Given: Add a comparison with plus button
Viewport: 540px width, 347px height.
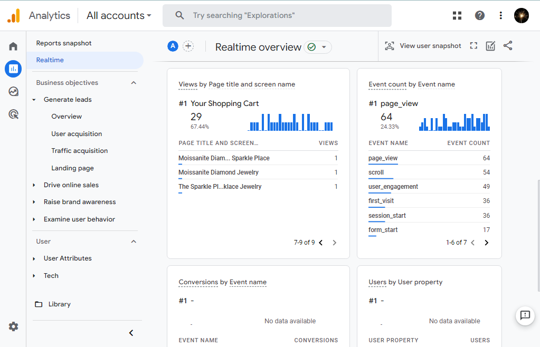Looking at the screenshot, I should [x=188, y=46].
